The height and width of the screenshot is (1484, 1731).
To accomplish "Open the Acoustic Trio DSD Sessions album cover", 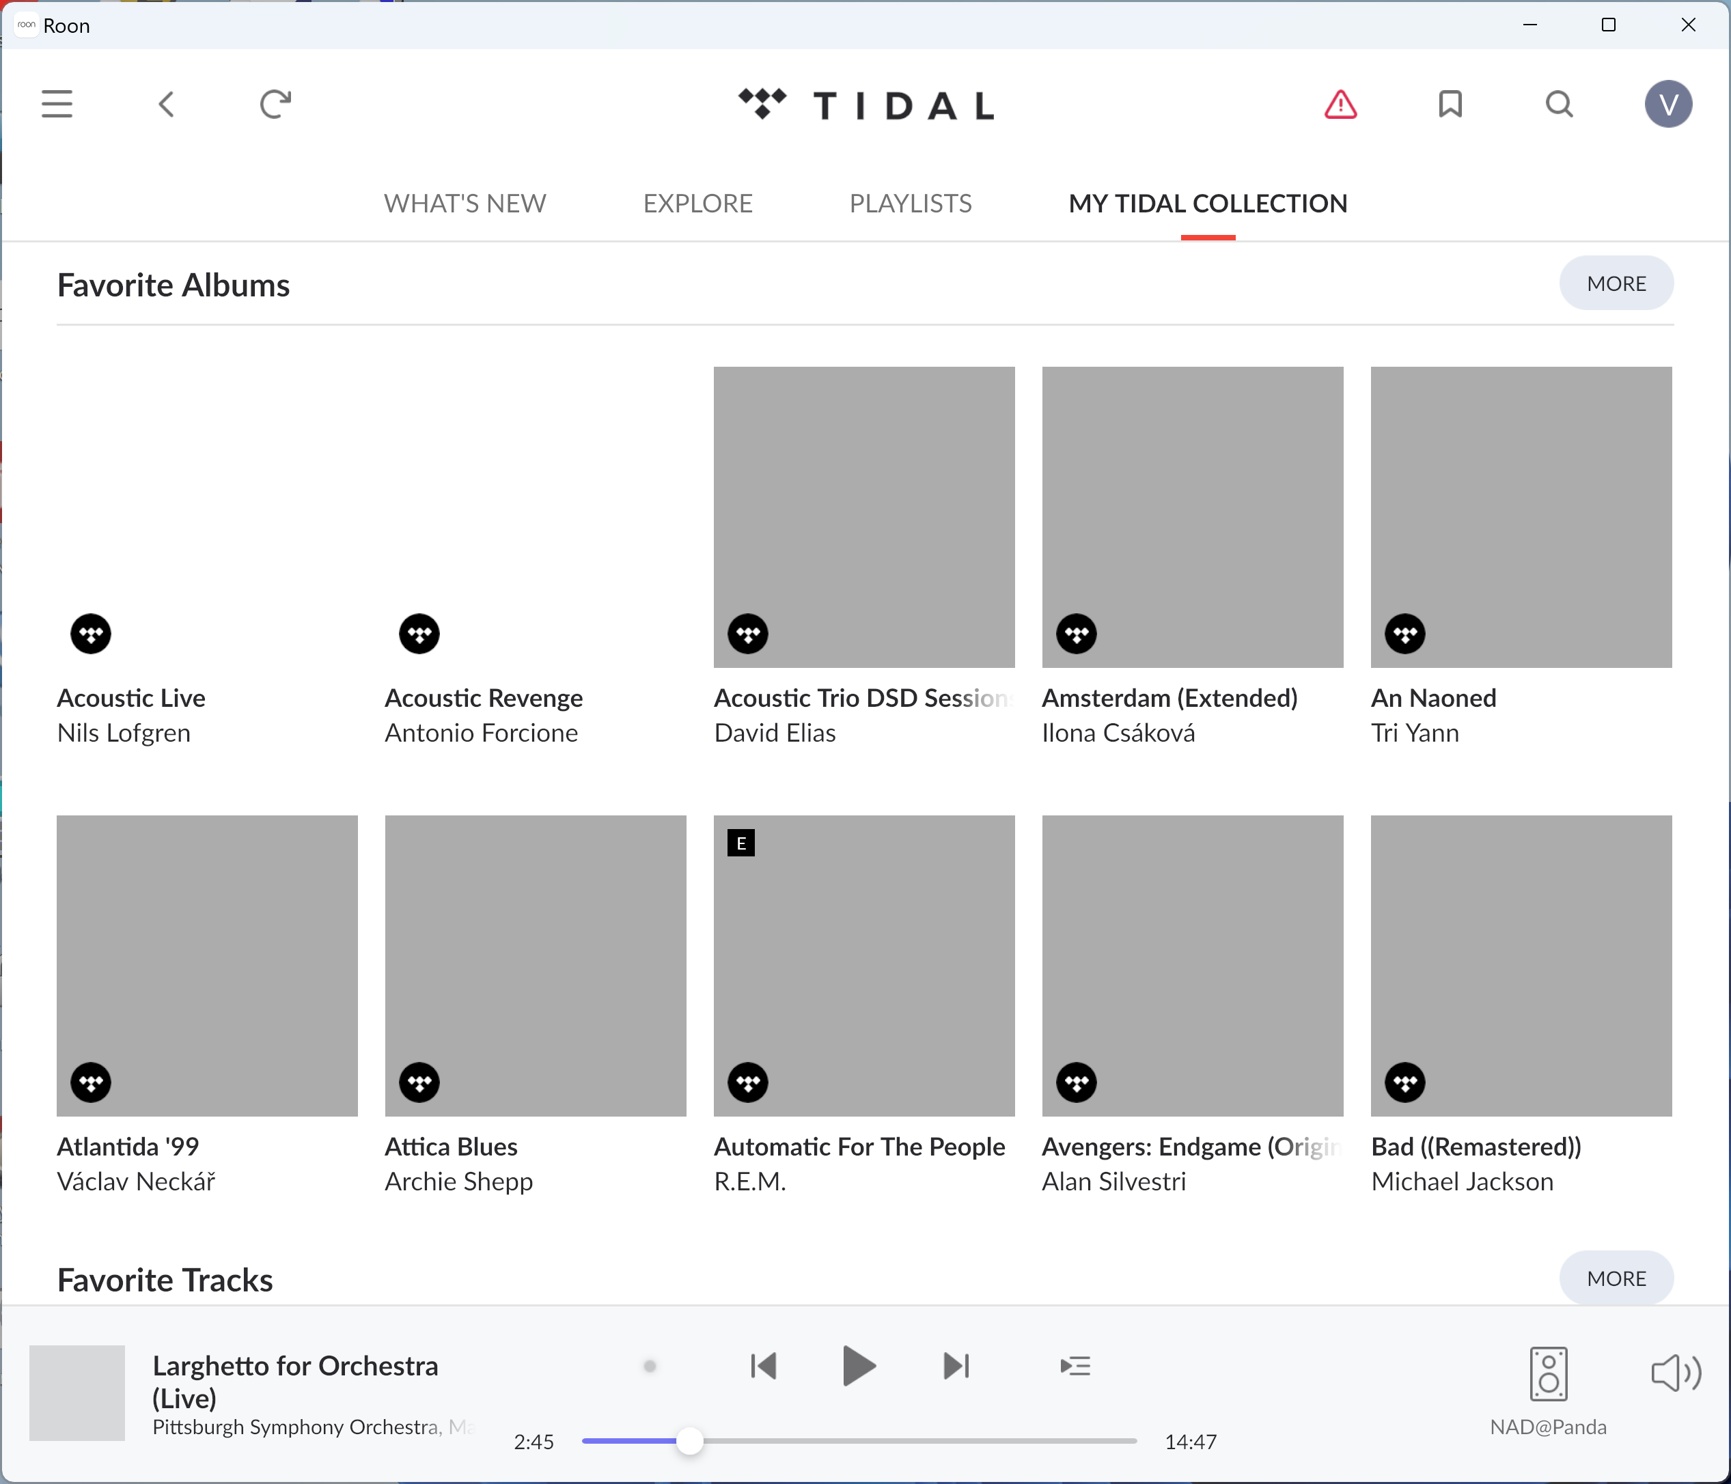I will (x=864, y=517).
